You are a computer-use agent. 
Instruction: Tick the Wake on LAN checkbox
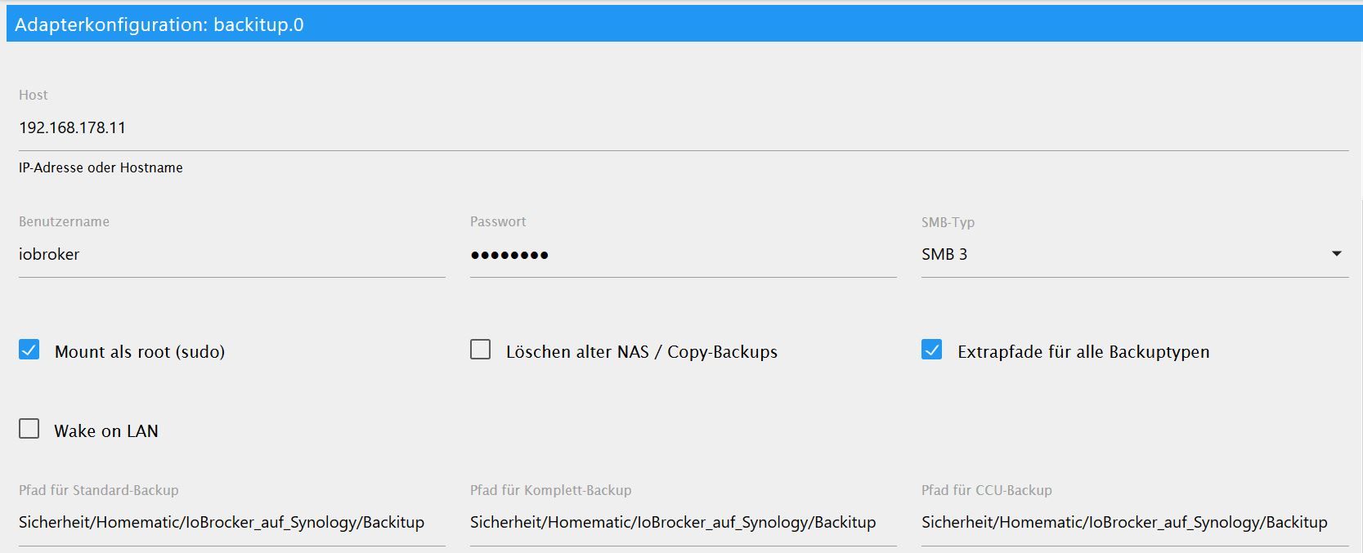point(29,429)
